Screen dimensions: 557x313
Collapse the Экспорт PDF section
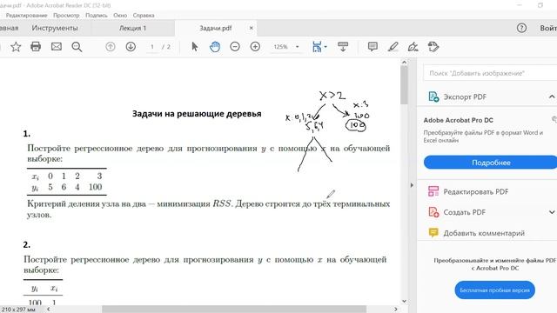point(551,97)
